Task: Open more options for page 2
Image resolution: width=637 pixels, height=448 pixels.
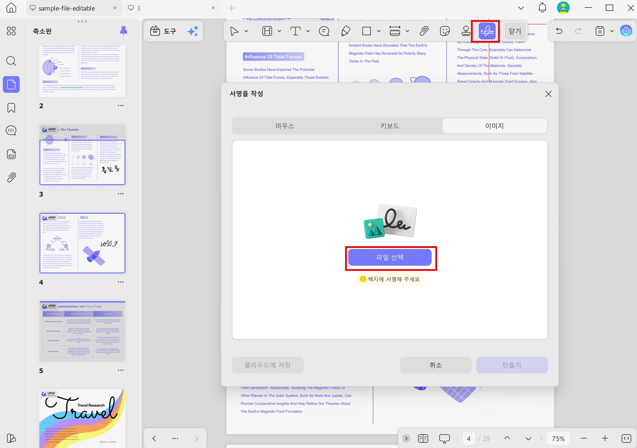Action: [x=121, y=106]
